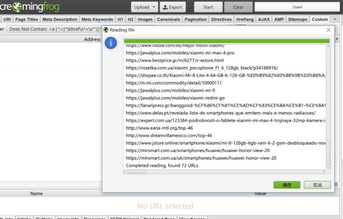Viewport: 343px width, 219px height.
Task: Select the Sitemaps tab
Action: (298, 20)
